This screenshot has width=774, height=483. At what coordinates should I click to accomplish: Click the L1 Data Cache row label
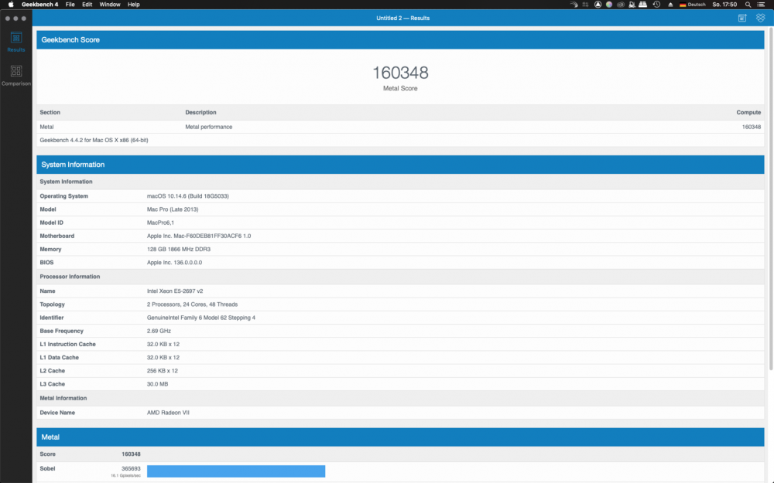60,358
